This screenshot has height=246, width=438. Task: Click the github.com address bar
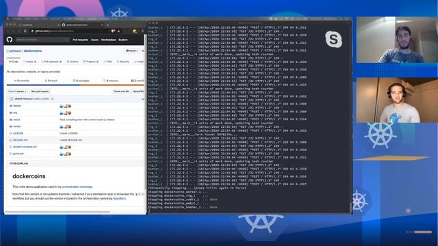coord(70,31)
